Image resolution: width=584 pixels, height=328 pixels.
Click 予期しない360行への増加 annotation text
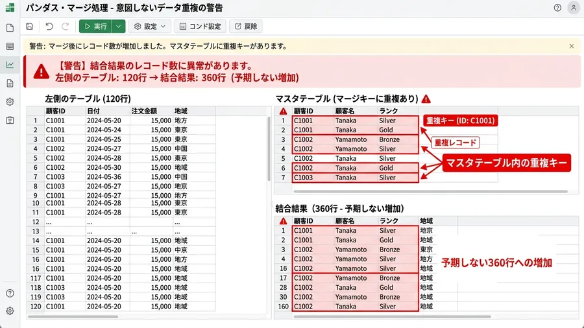496,263
